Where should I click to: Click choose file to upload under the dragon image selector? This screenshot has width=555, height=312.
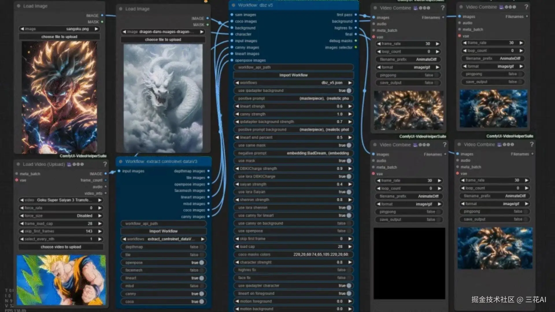[163, 40]
